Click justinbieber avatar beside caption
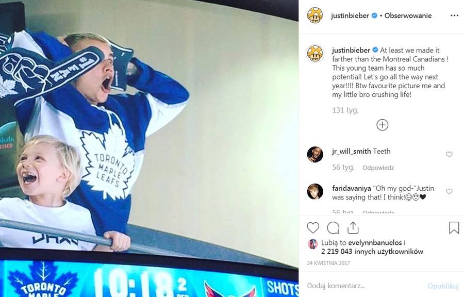The width and height of the screenshot is (464, 297). pyautogui.click(x=315, y=53)
